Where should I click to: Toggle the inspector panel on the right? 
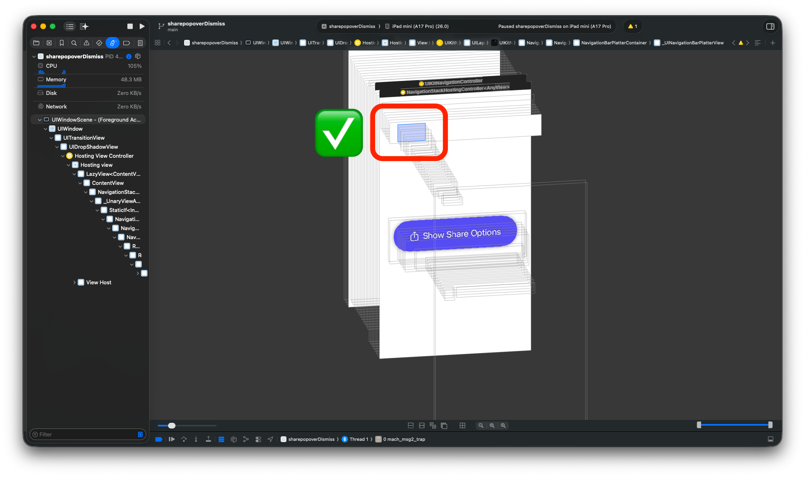click(770, 26)
